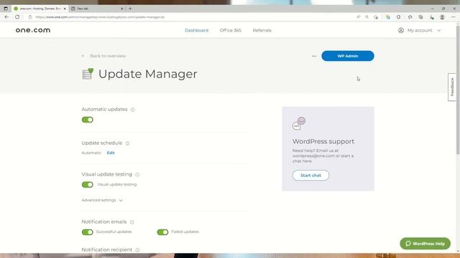Open browser collections icon
This screenshot has width=460, height=258.
(x=420, y=17)
